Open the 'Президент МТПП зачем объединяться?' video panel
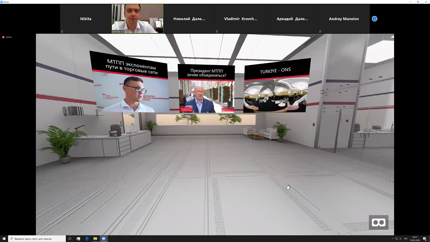 pyautogui.click(x=206, y=88)
